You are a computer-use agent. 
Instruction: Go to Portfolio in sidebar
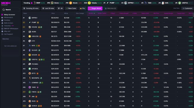[7, 20]
